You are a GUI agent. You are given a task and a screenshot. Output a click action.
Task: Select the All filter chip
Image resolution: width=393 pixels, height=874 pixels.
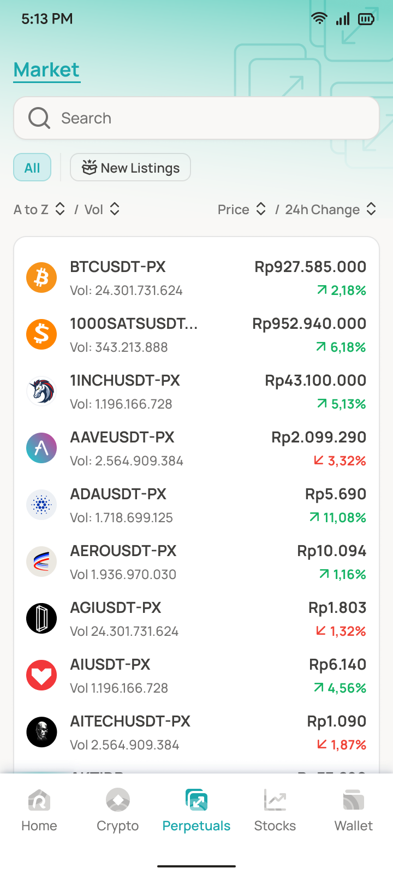32,168
